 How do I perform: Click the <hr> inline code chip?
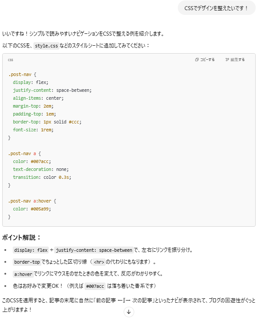tap(99, 262)
